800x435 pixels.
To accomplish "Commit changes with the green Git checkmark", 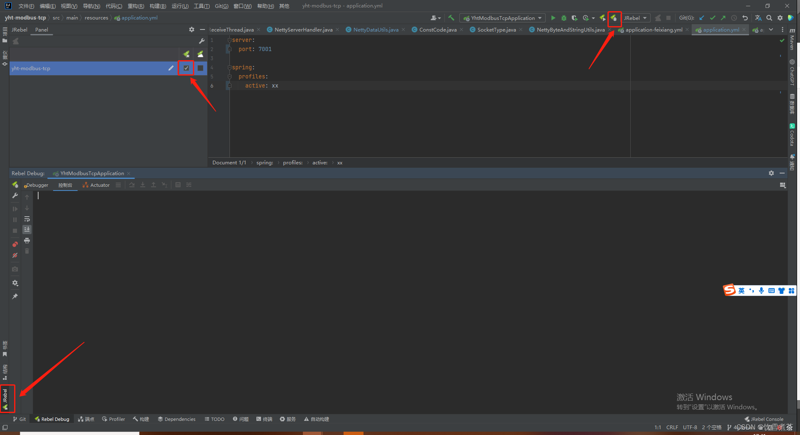I will 712,18.
